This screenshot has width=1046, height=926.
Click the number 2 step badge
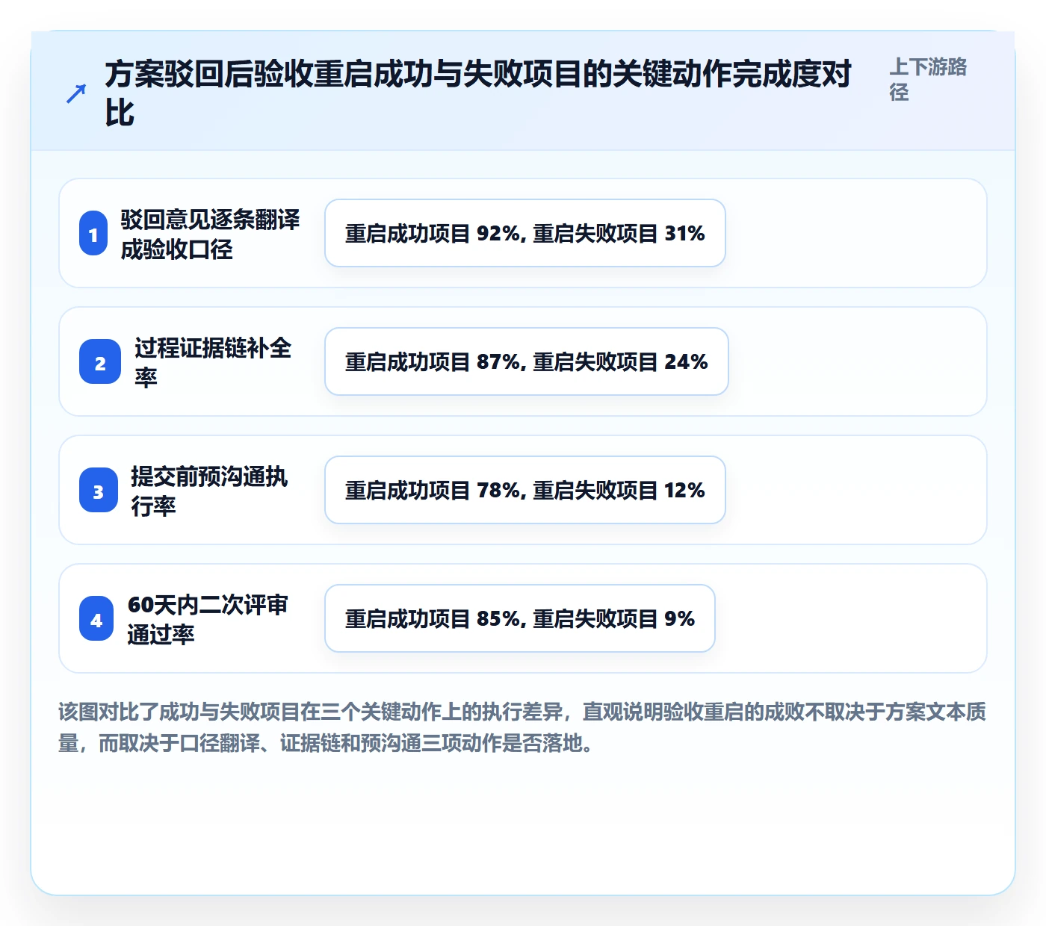click(100, 361)
